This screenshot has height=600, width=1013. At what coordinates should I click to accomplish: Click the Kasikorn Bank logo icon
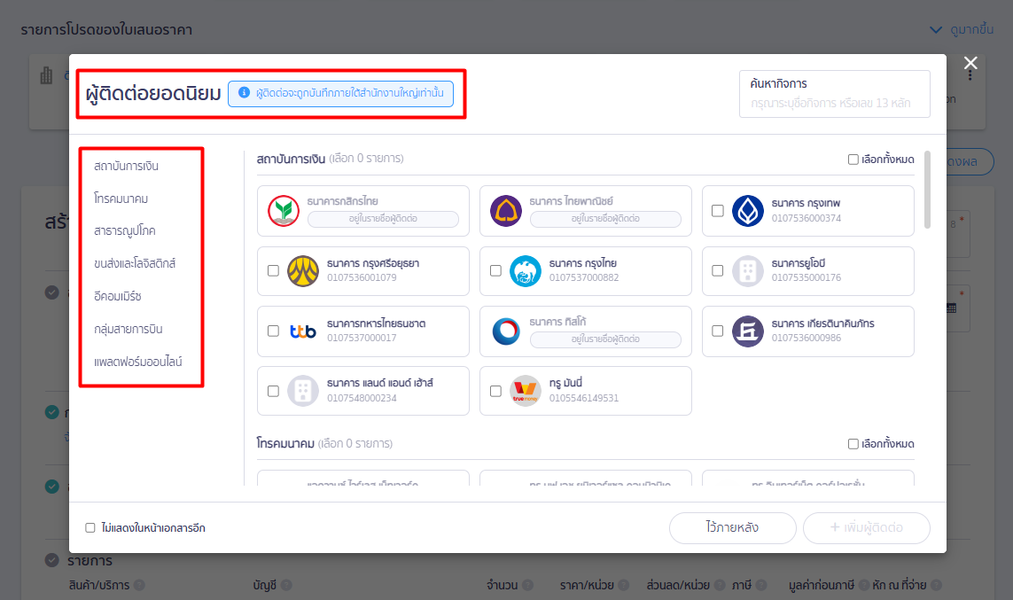click(284, 211)
